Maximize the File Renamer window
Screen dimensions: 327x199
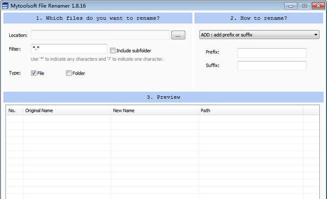click(x=305, y=6)
